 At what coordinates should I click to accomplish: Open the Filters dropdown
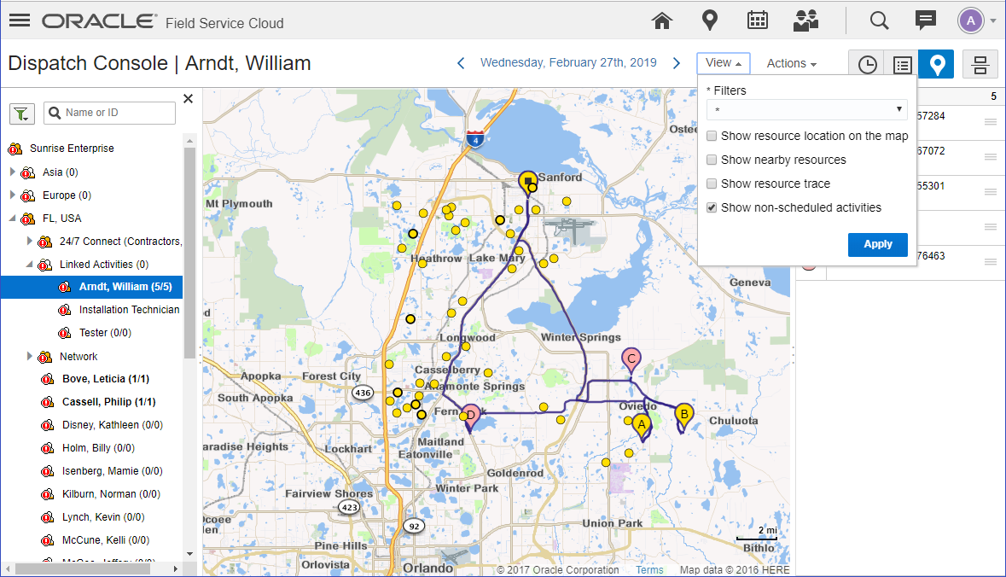[x=807, y=110]
